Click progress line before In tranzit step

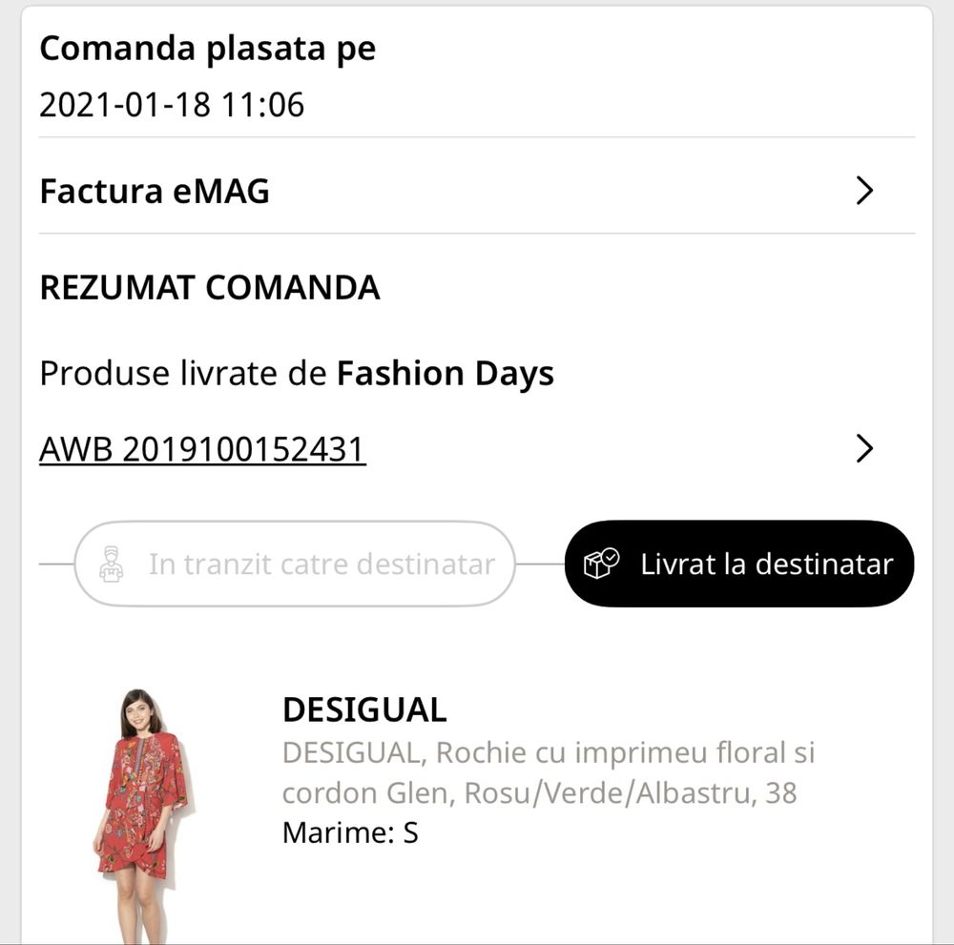56,564
